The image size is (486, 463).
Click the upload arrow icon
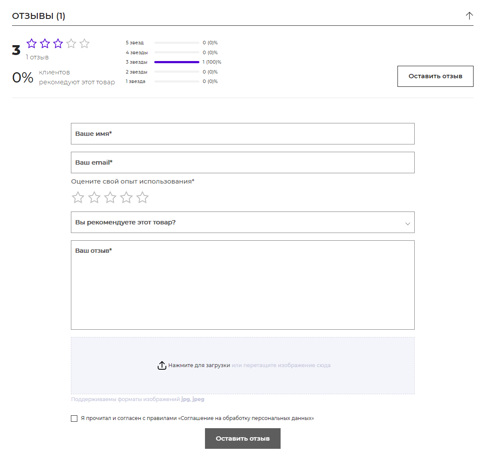point(162,365)
